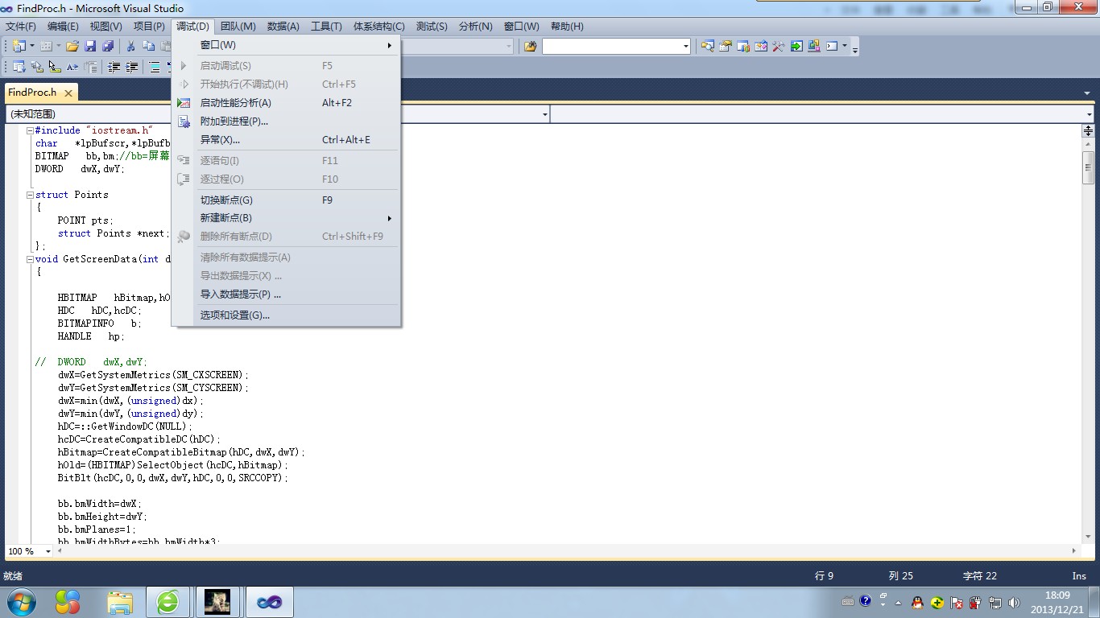Click the 18:09 system clock
The width and height of the screenshot is (1100, 618).
pos(1057,595)
